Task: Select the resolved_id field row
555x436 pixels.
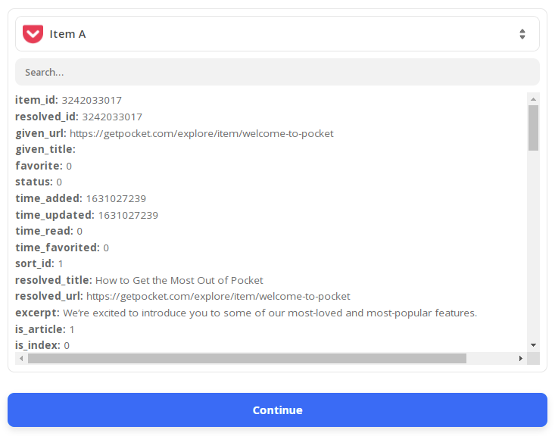Action: click(79, 117)
